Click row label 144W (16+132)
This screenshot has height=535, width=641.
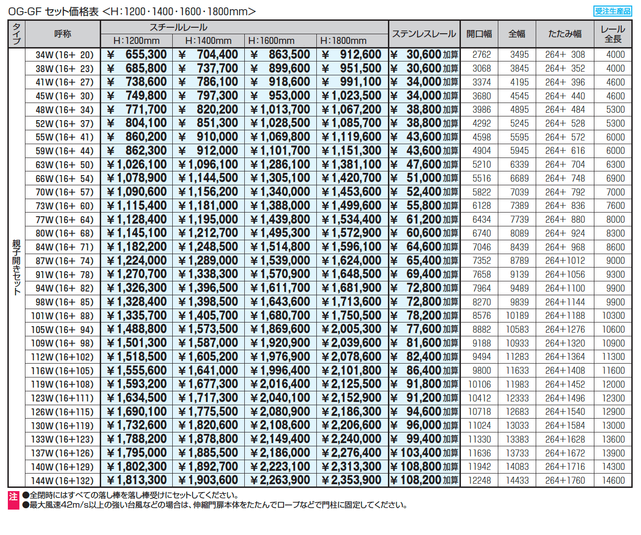point(62,480)
